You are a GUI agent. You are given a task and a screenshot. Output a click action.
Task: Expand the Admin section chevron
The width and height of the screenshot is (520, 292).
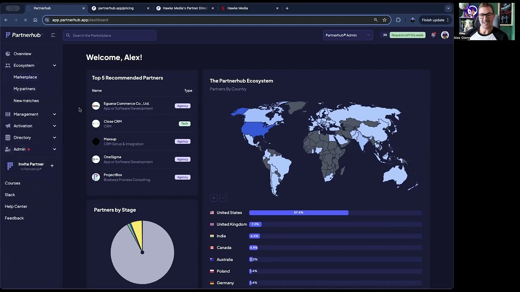point(54,149)
